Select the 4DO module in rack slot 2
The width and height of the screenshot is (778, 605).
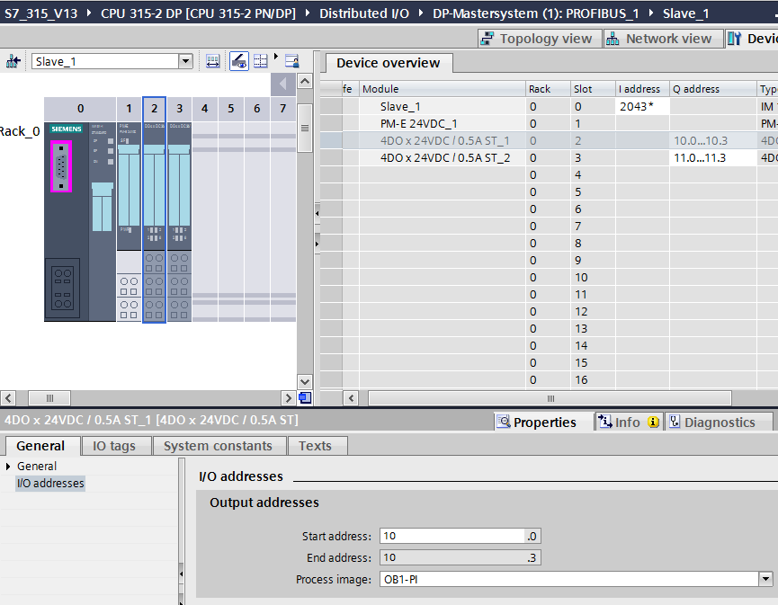[x=155, y=222]
